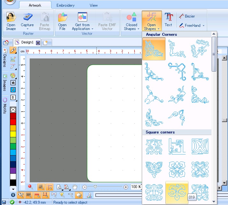The image size is (228, 205).
Task: Toggle the overlapping objects view button
Action: coord(21,195)
